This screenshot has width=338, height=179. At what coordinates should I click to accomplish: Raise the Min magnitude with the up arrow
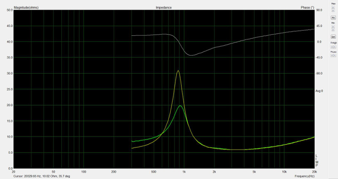[x=333, y=27]
